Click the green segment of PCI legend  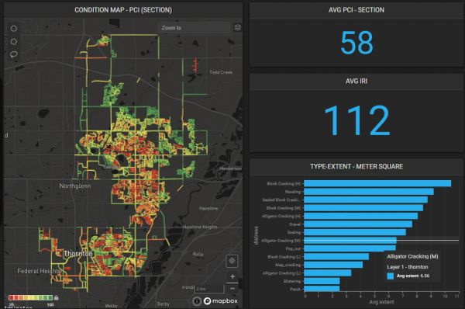pyautogui.click(x=50, y=297)
